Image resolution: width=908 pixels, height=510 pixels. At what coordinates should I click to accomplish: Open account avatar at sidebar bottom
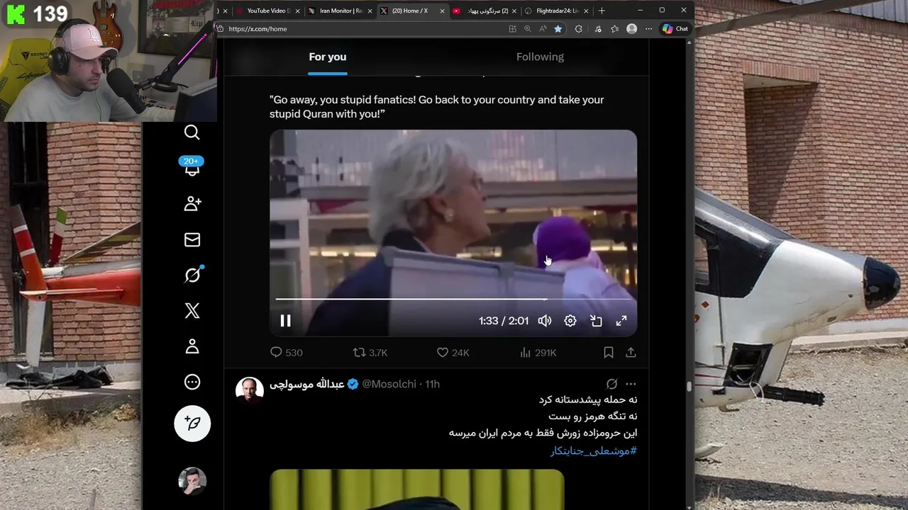[192, 481]
